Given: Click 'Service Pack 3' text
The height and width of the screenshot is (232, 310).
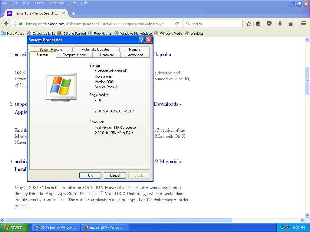Looking at the screenshot, I should [106, 87].
